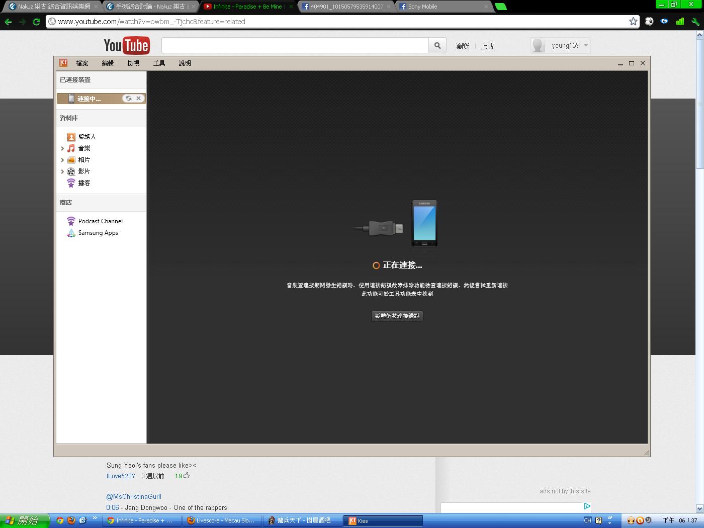Open the yeung159 account dropdown
The height and width of the screenshot is (528, 704).
[586, 45]
